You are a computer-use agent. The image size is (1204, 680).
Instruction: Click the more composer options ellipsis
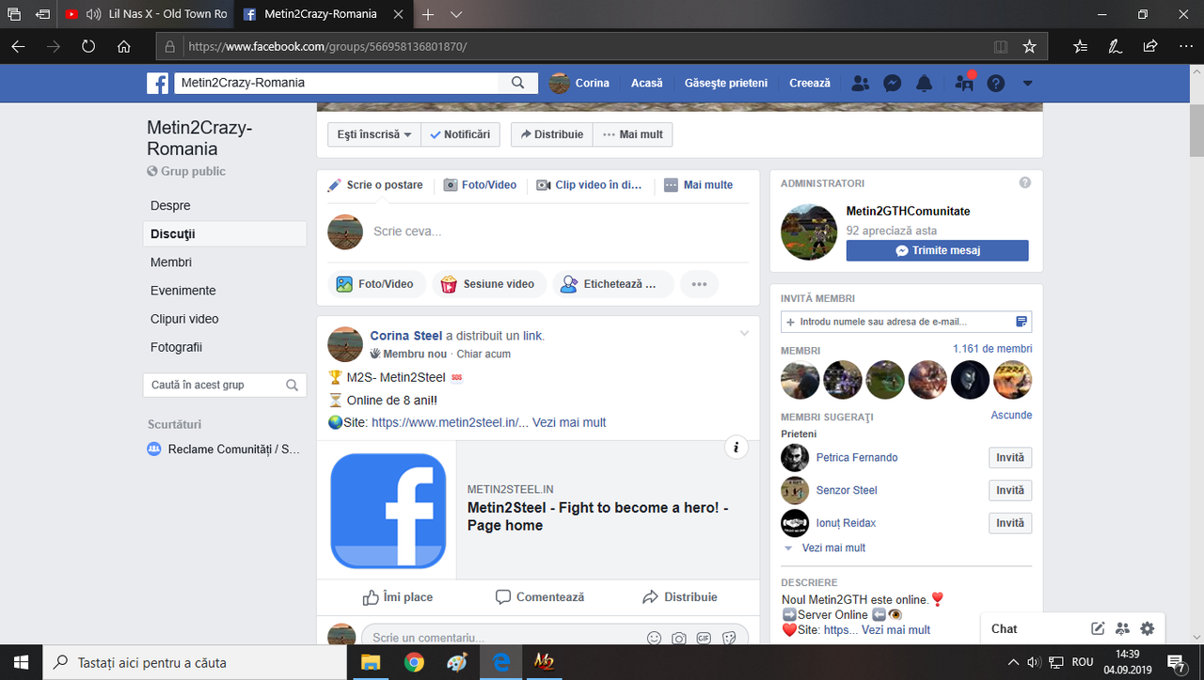[x=699, y=284]
